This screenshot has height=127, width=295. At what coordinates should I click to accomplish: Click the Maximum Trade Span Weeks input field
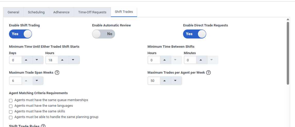(x=14, y=81)
